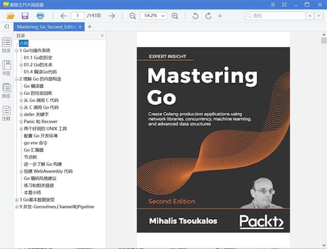Save the document with floppy icon
This screenshot has height=249, width=327.
(25, 16)
